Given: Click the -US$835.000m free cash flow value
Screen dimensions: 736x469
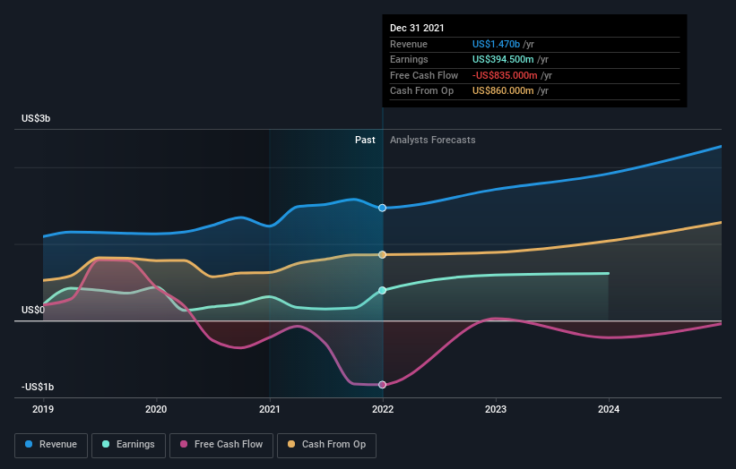Looking at the screenshot, I should [x=505, y=75].
